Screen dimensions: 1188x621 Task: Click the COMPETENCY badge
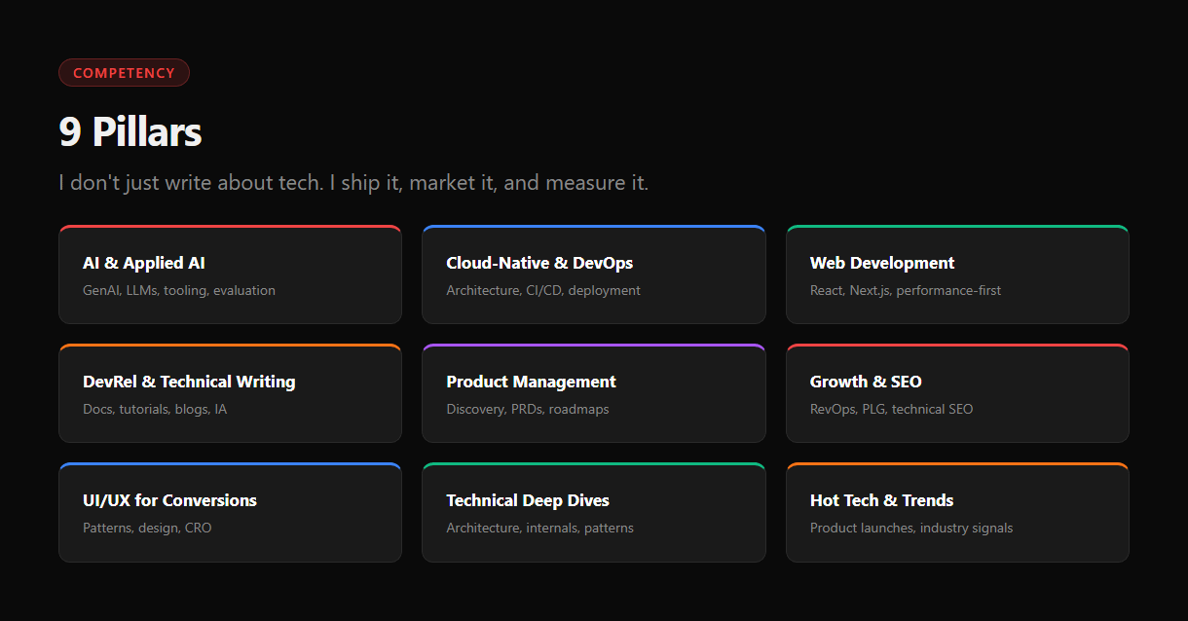pos(124,73)
